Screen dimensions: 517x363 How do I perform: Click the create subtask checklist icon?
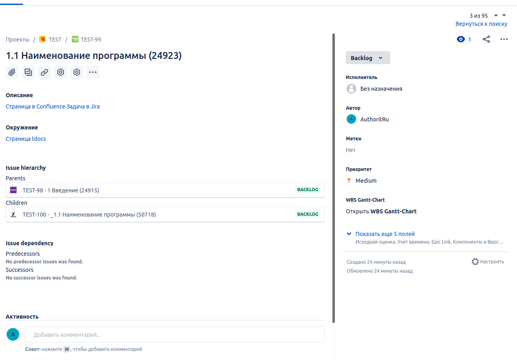[x=28, y=72]
